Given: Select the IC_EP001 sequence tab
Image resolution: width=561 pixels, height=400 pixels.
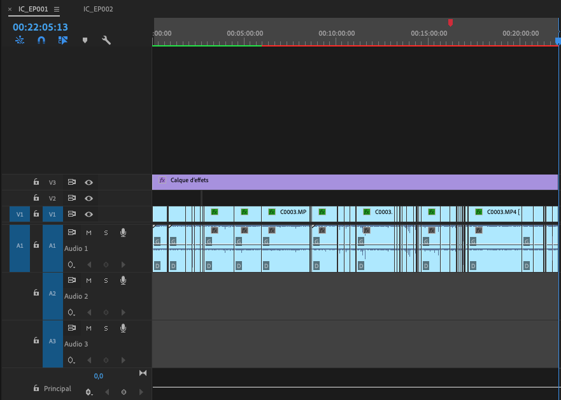Looking at the screenshot, I should [x=33, y=10].
